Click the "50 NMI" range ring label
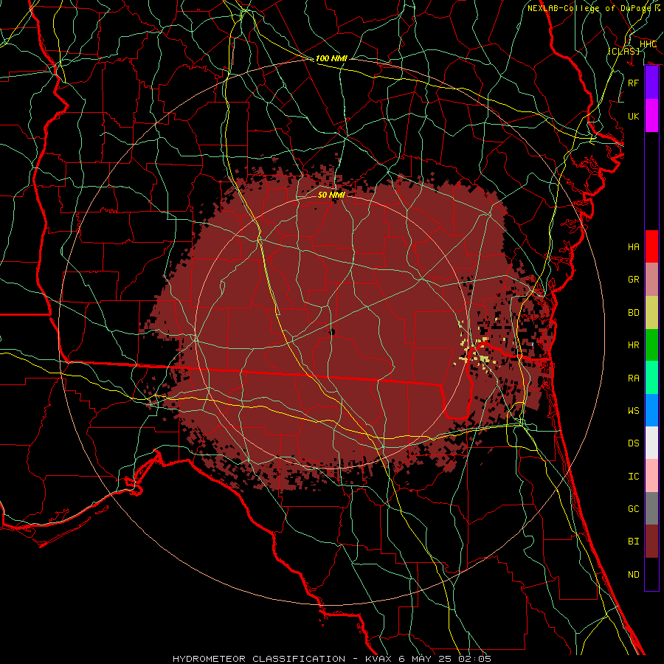The width and height of the screenshot is (664, 664). 331,195
